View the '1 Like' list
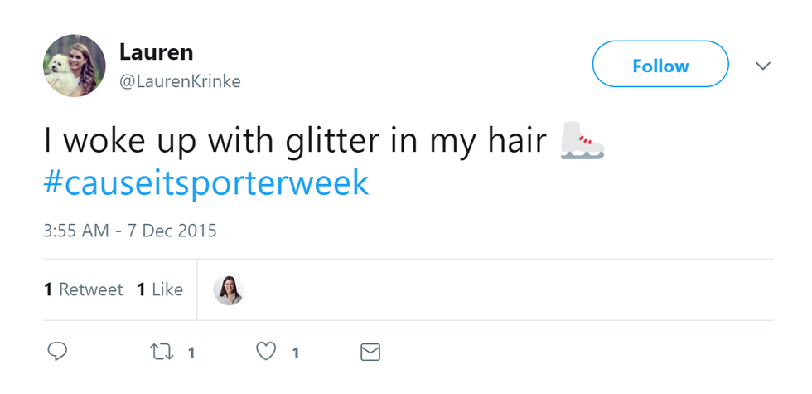The image size is (812, 394). tap(160, 289)
